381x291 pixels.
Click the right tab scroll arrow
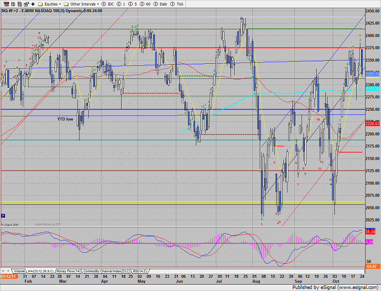pos(8,271)
